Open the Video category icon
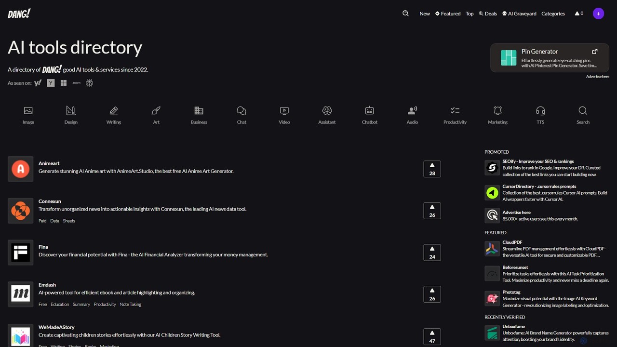Image resolution: width=617 pixels, height=347 pixels. [x=284, y=110]
